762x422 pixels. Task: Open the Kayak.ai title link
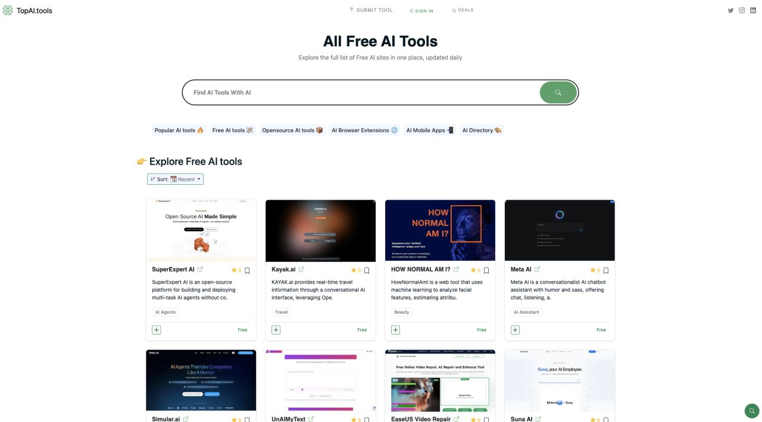283,269
